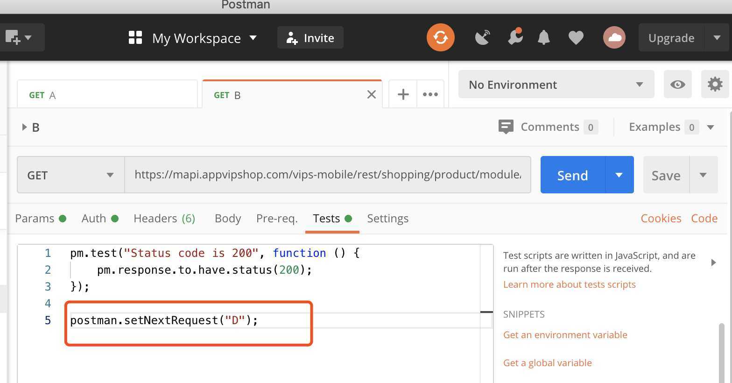Open the Upgrade dropdown arrow
The height and width of the screenshot is (383, 732).
pyautogui.click(x=717, y=37)
